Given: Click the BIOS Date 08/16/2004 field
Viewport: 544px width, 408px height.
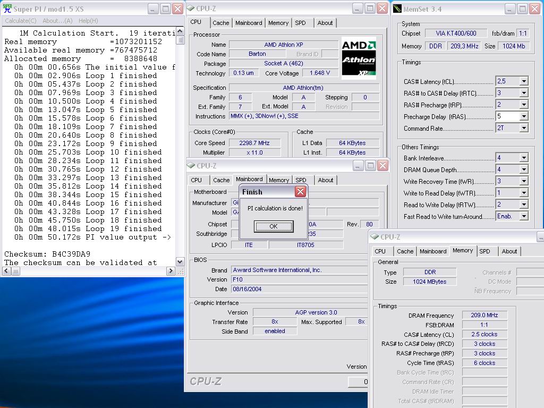Looking at the screenshot, I should pyautogui.click(x=300, y=289).
